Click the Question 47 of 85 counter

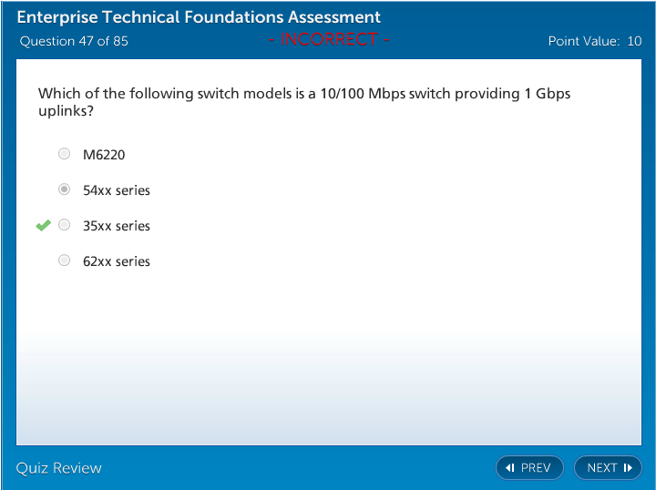[74, 41]
